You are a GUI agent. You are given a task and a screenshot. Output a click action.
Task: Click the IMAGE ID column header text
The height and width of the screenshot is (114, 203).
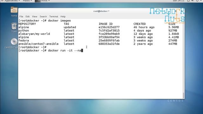tap(106, 24)
